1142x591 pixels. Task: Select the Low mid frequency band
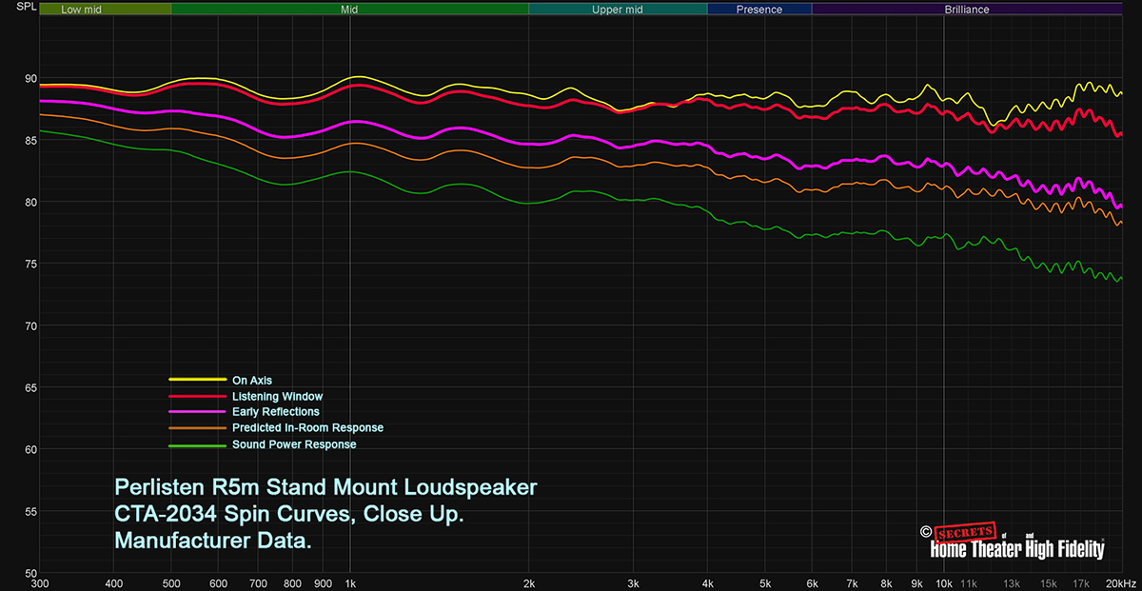click(x=84, y=10)
